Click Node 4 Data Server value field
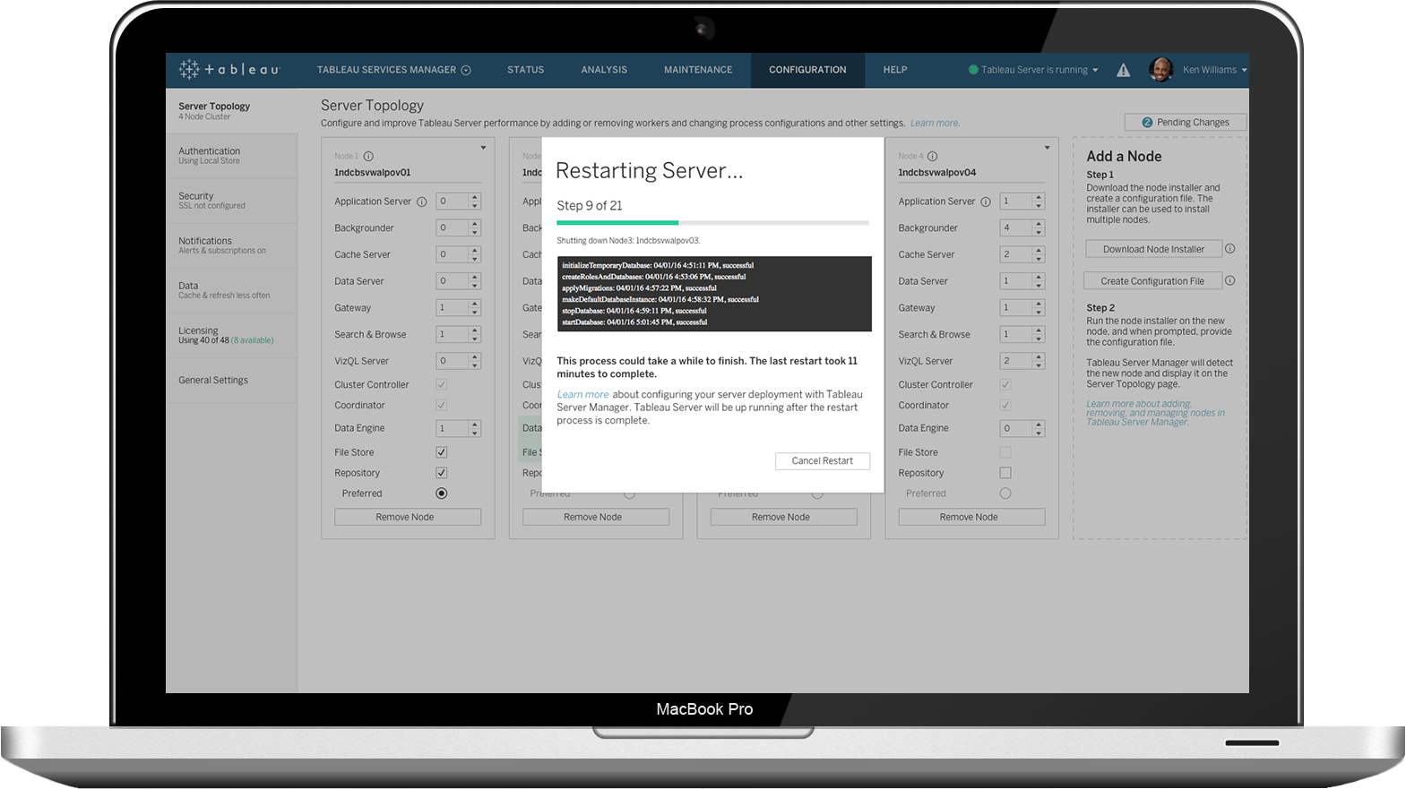This screenshot has width=1406, height=789. pyautogui.click(x=1016, y=281)
